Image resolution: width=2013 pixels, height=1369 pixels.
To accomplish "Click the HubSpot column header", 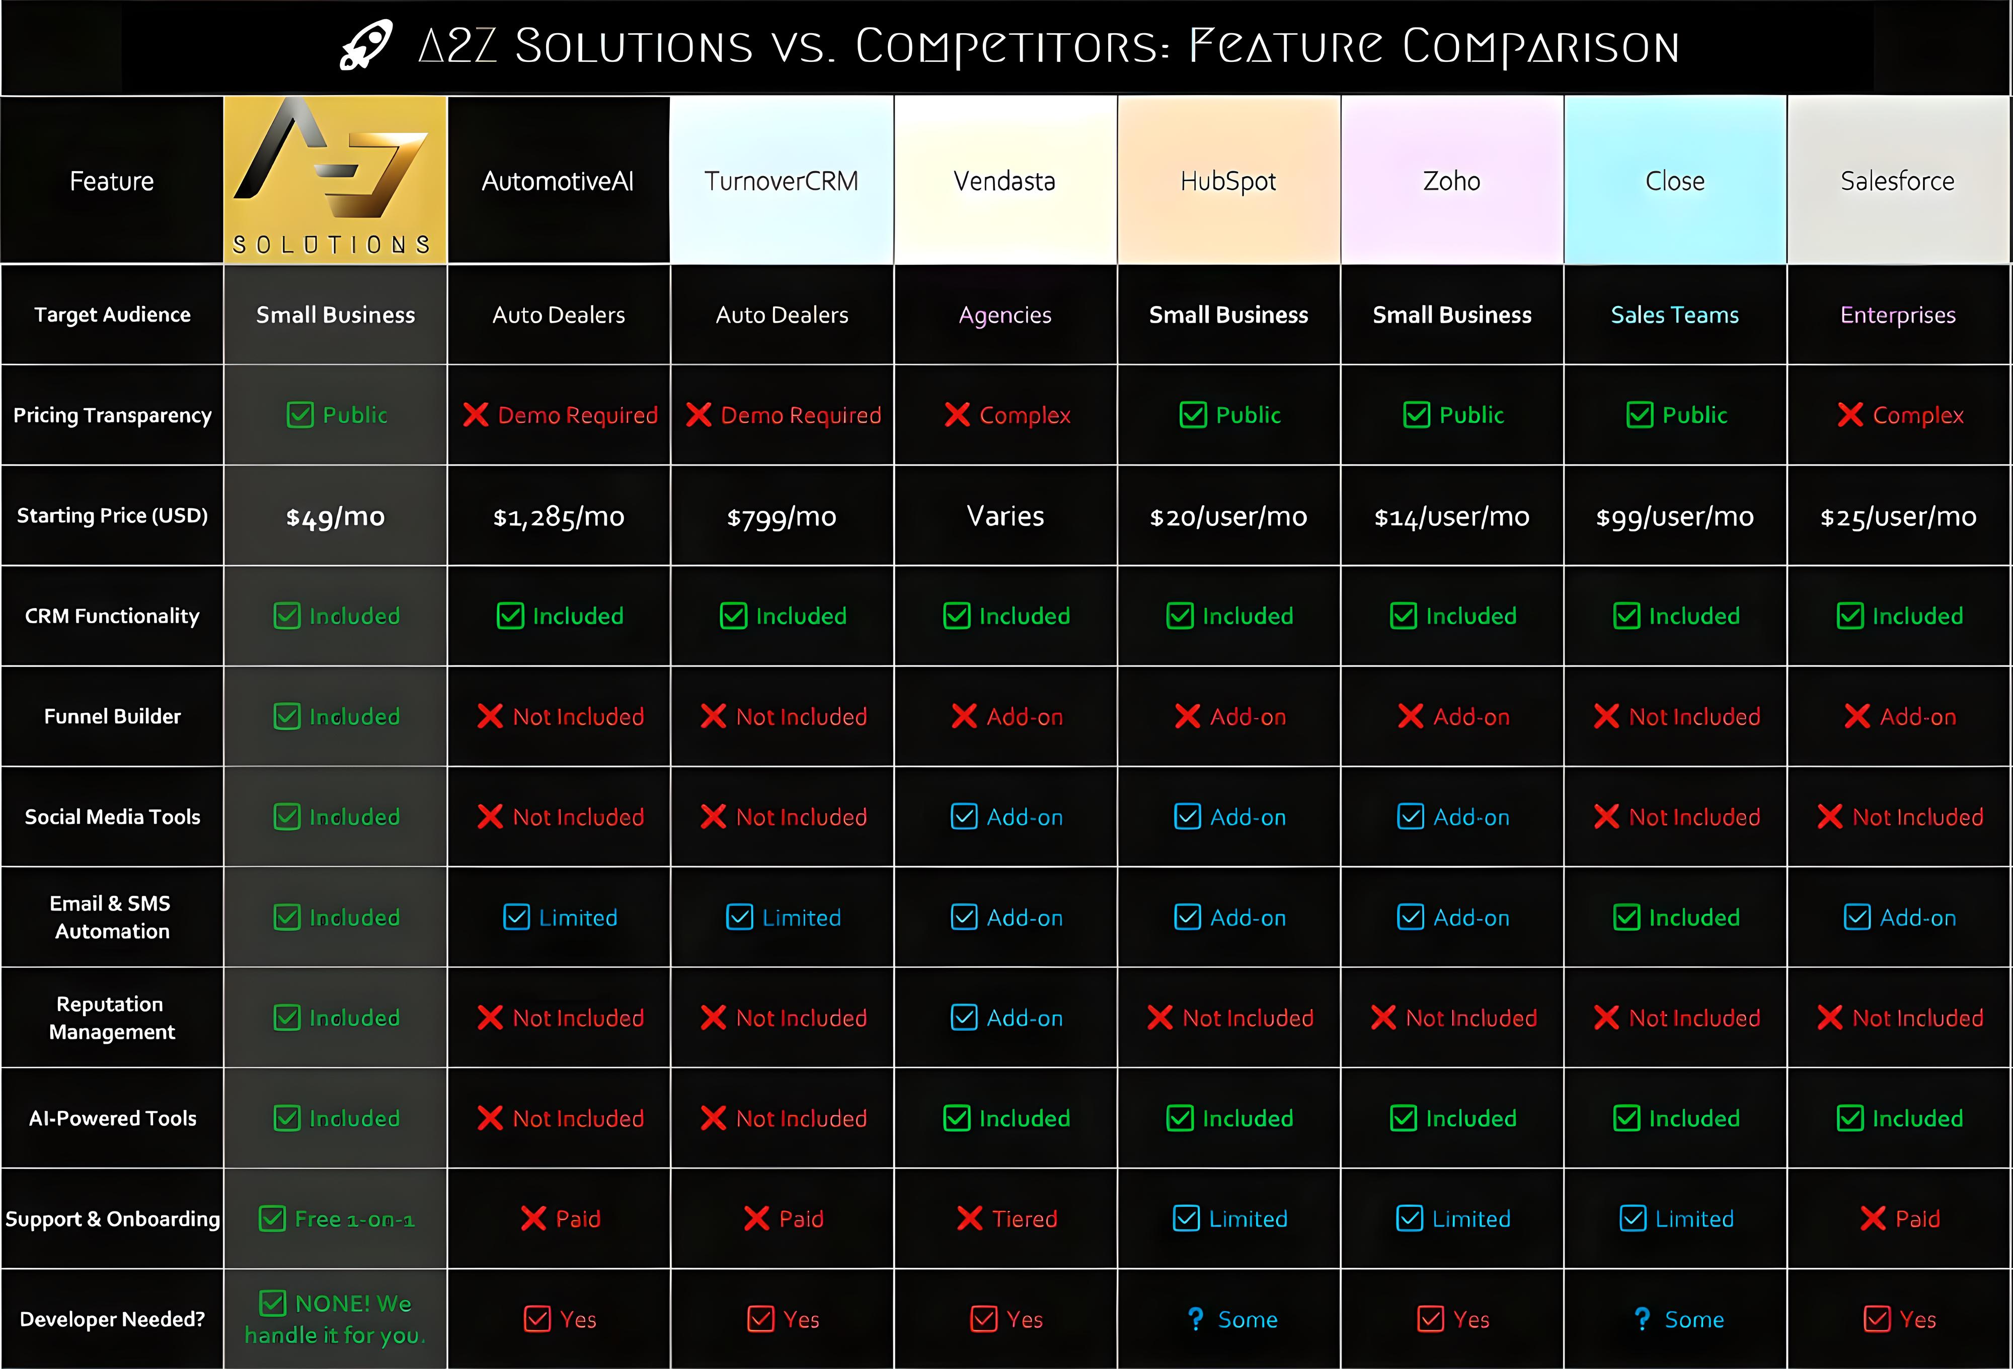I will [x=1228, y=180].
